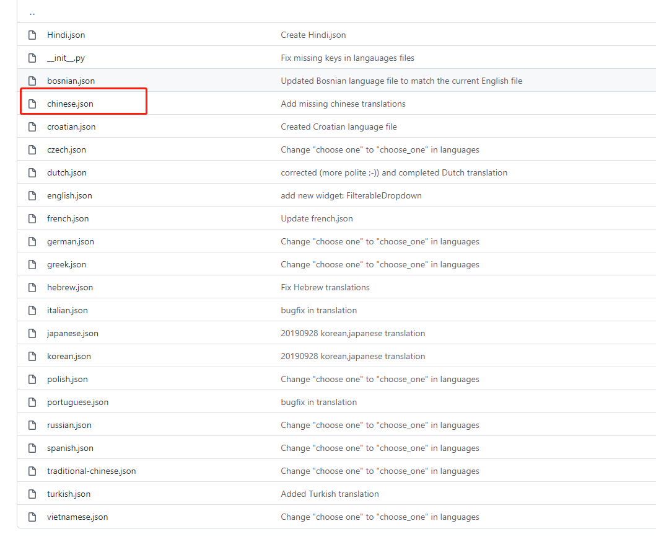656x539 pixels.
Task: Open the Hindi.json file link
Action: 66,35
